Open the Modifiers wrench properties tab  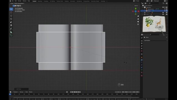pos(142,60)
